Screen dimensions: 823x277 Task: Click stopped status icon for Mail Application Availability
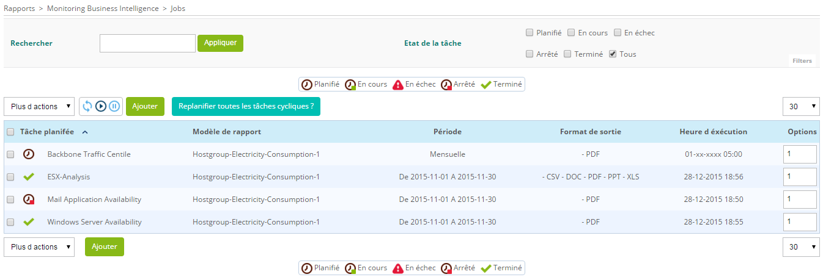click(x=28, y=200)
